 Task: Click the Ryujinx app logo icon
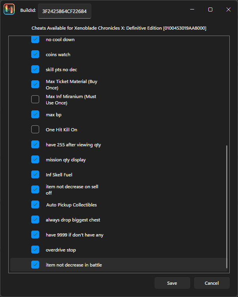pos(9,9)
